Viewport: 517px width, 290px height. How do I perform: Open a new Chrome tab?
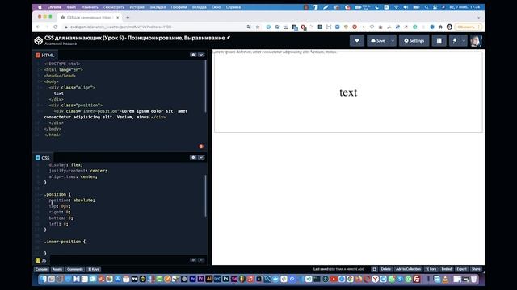coord(128,17)
